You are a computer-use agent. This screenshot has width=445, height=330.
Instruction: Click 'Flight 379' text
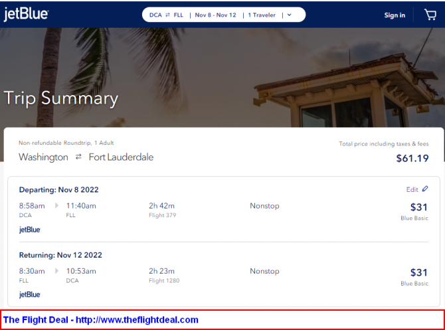point(162,215)
